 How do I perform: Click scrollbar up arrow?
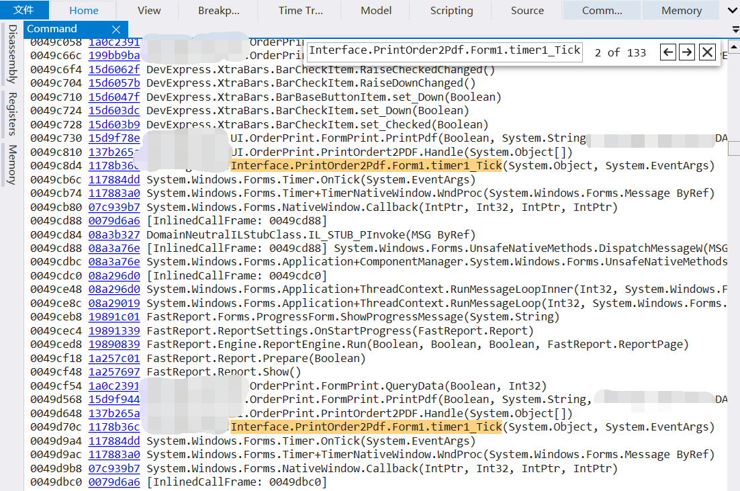pos(734,47)
